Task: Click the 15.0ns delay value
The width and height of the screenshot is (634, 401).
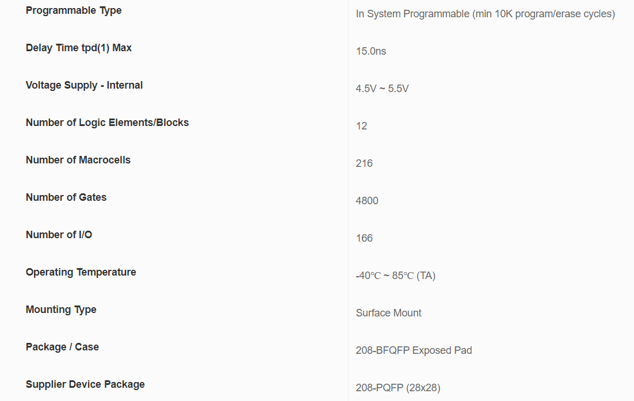Action: coord(371,51)
